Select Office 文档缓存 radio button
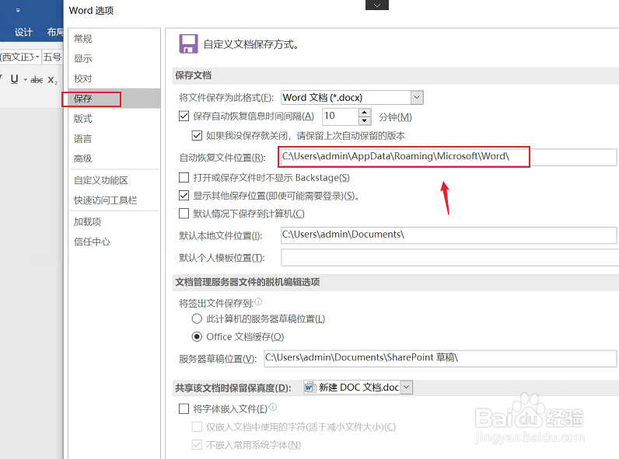The image size is (619, 459). (x=197, y=336)
